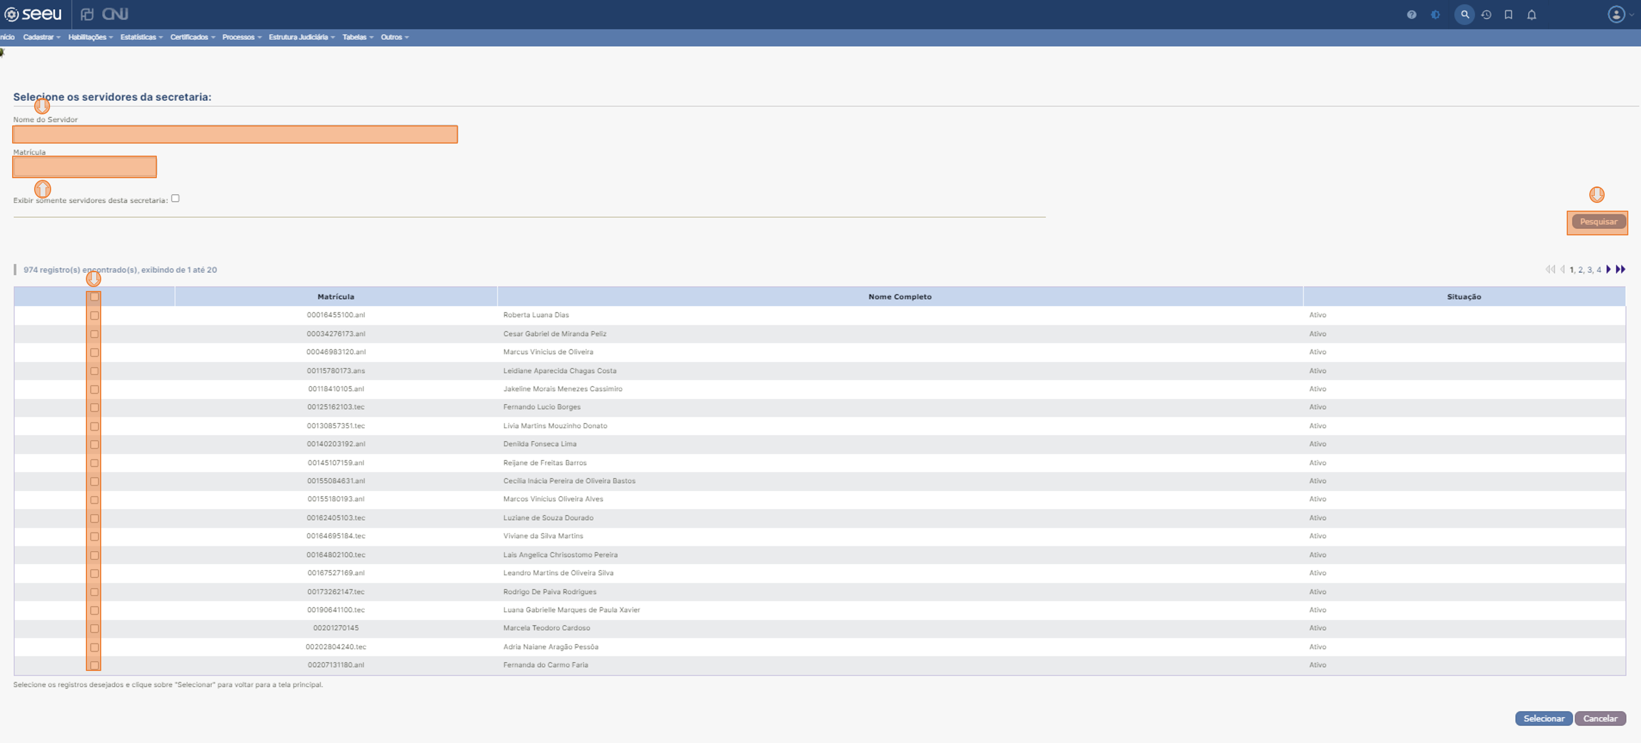
Task: Open the Habilitações dropdown menu
Action: pyautogui.click(x=90, y=37)
